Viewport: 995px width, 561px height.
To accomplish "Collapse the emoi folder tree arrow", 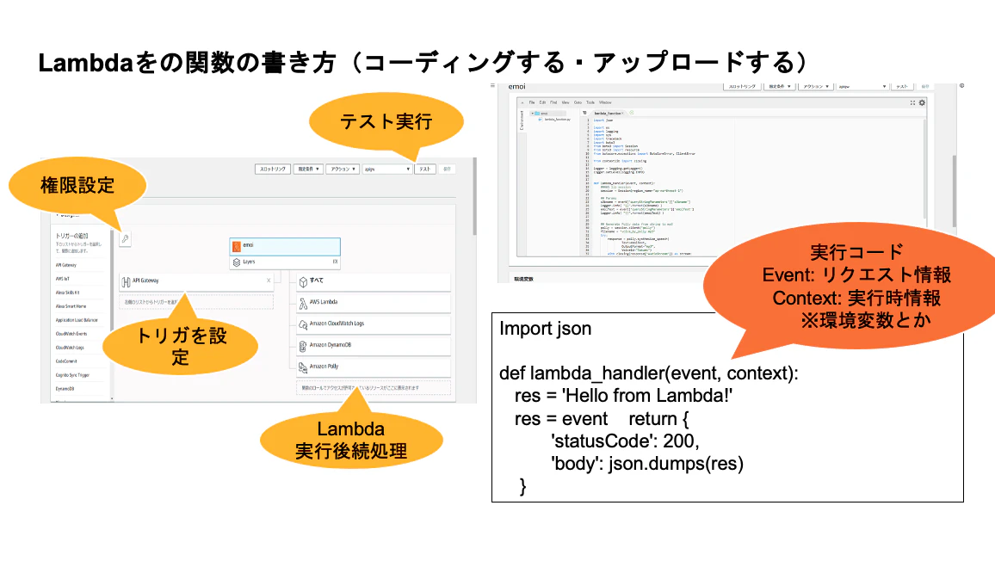I will pos(533,114).
